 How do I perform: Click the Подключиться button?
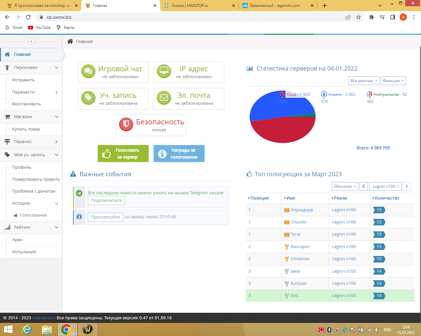click(x=106, y=200)
